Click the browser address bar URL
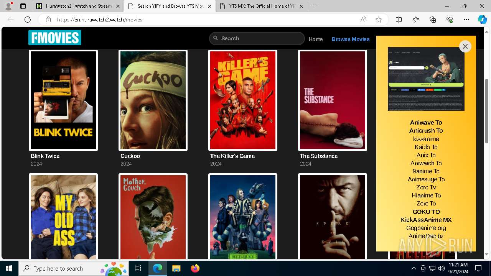This screenshot has height=276, width=491. coord(100,20)
